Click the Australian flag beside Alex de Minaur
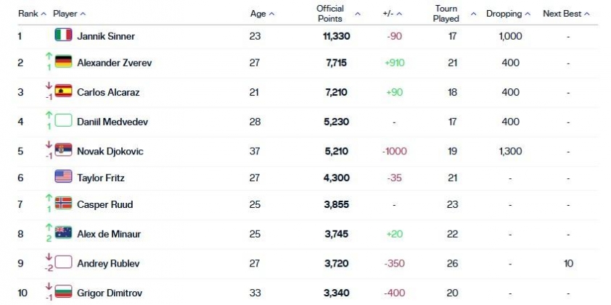Viewport: 611px width, 305px height. click(63, 233)
